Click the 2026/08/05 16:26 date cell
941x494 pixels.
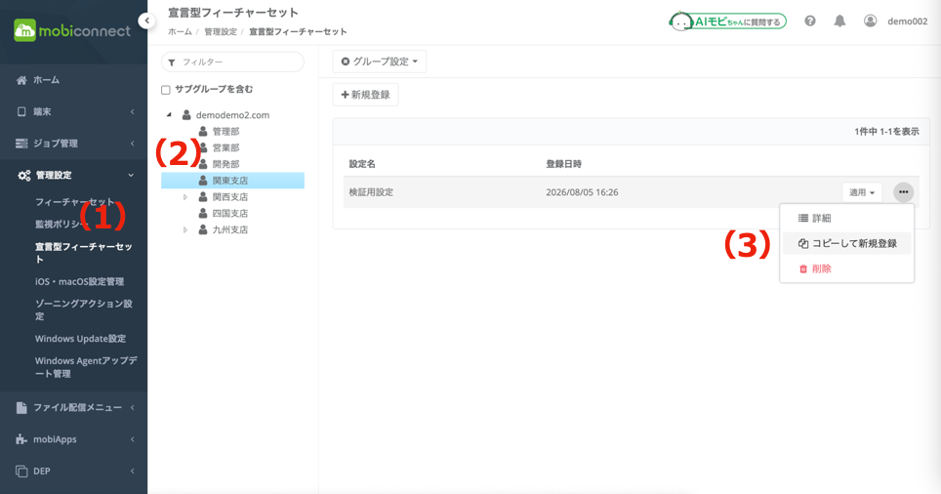(582, 192)
